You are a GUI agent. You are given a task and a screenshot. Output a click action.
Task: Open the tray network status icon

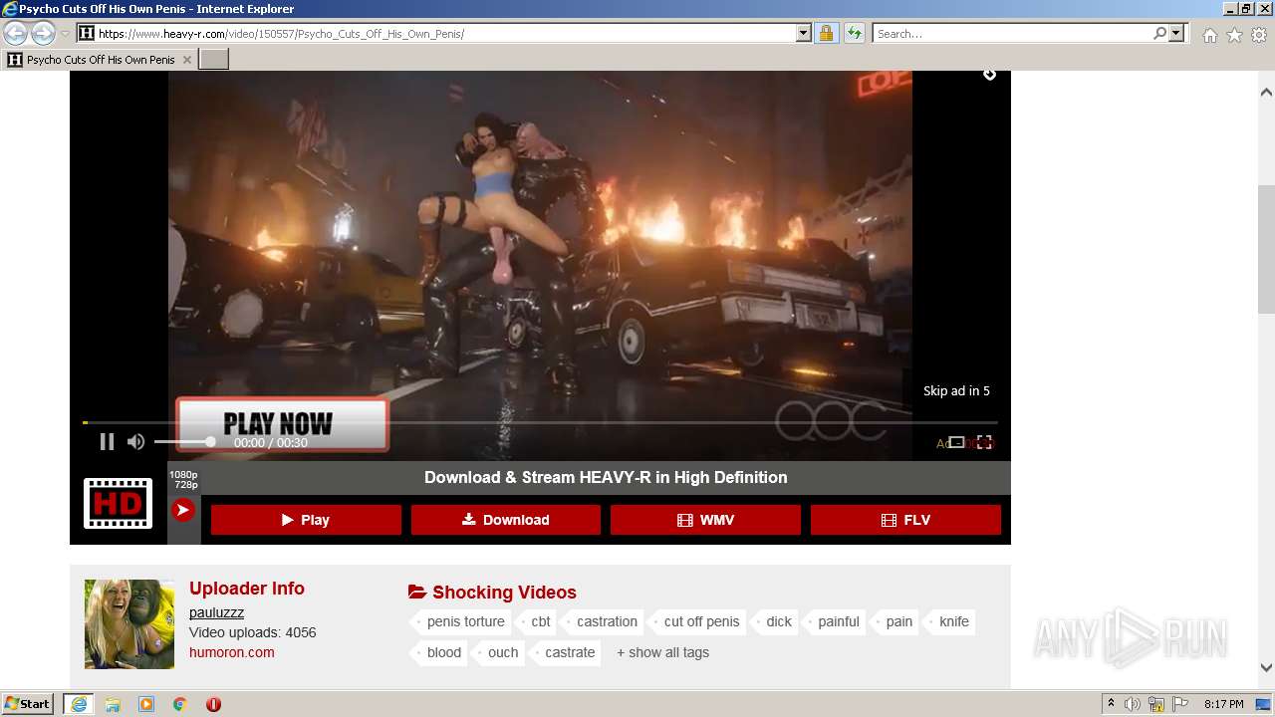click(1156, 704)
